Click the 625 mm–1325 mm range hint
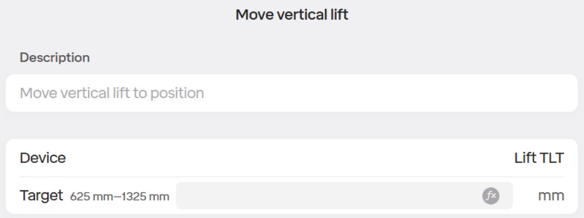This screenshot has height=218, width=584. click(119, 197)
